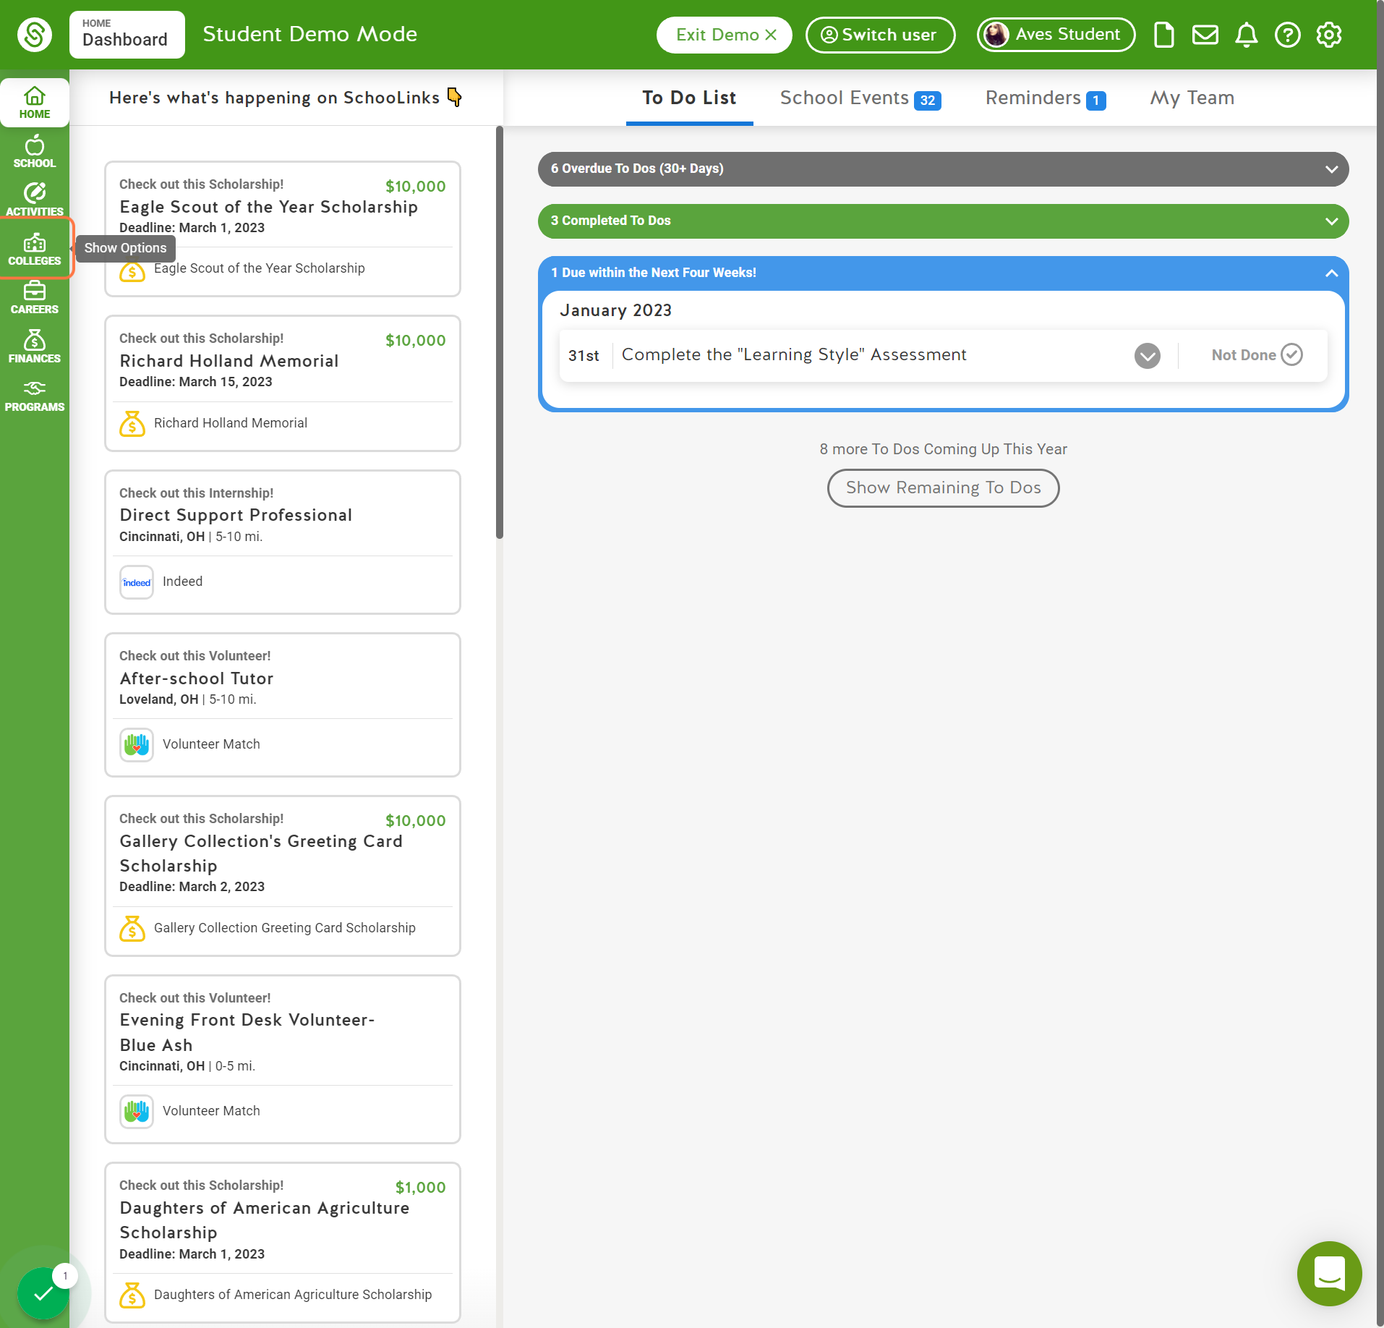This screenshot has width=1384, height=1328.
Task: Expand details of Learning Style Assessment to-do
Action: (1147, 355)
